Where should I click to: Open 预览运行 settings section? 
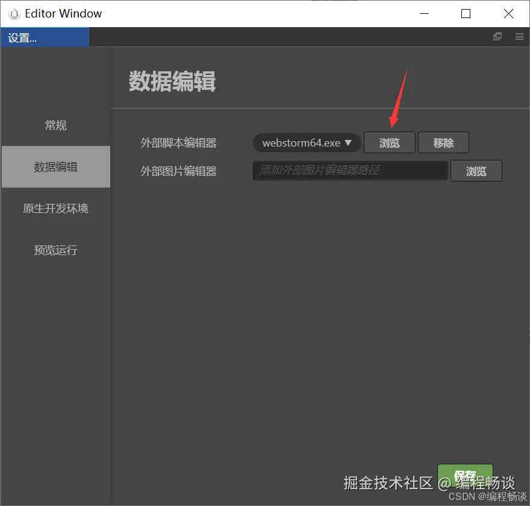point(56,250)
